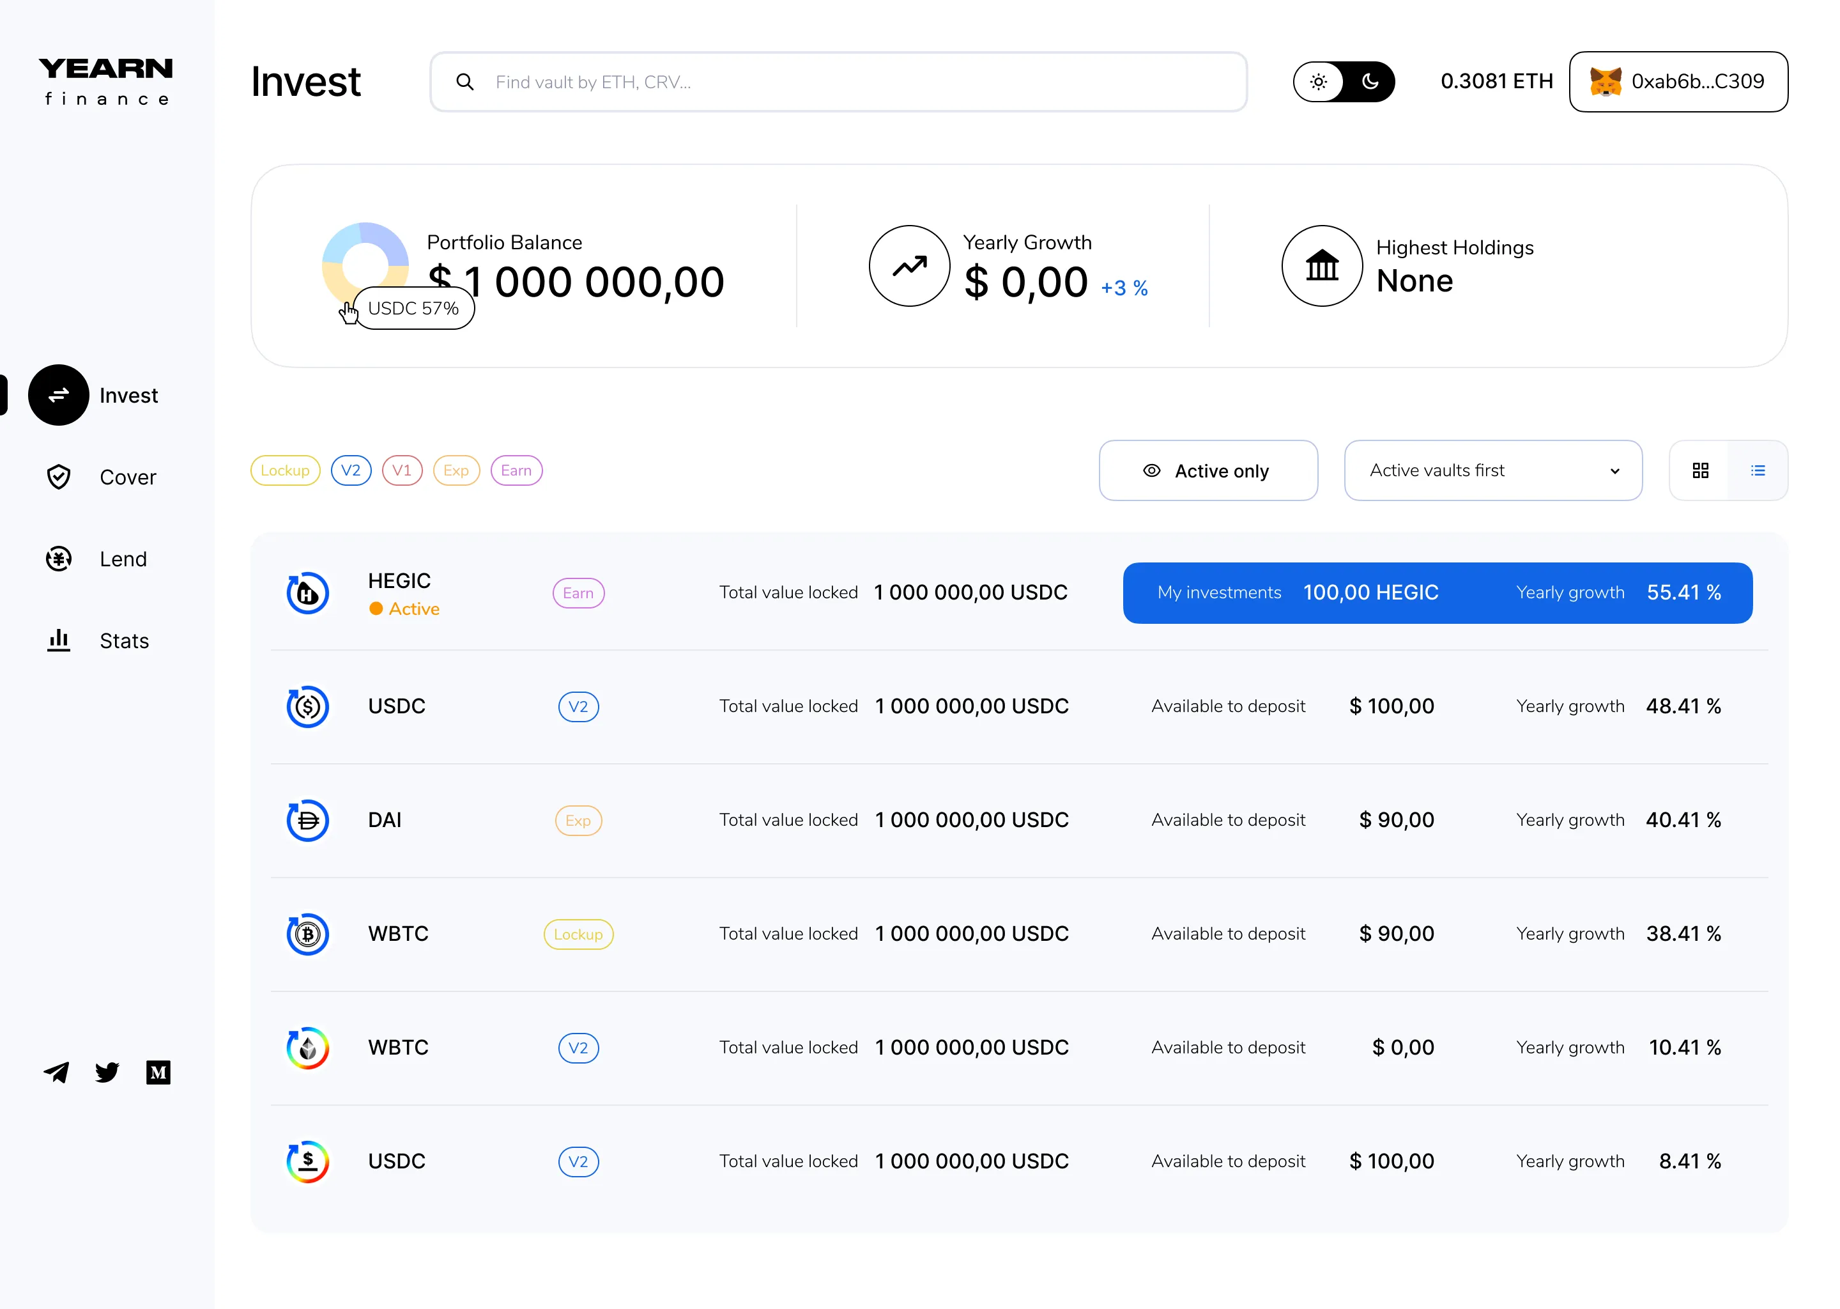Click the HEGIC vault icon

pos(308,593)
